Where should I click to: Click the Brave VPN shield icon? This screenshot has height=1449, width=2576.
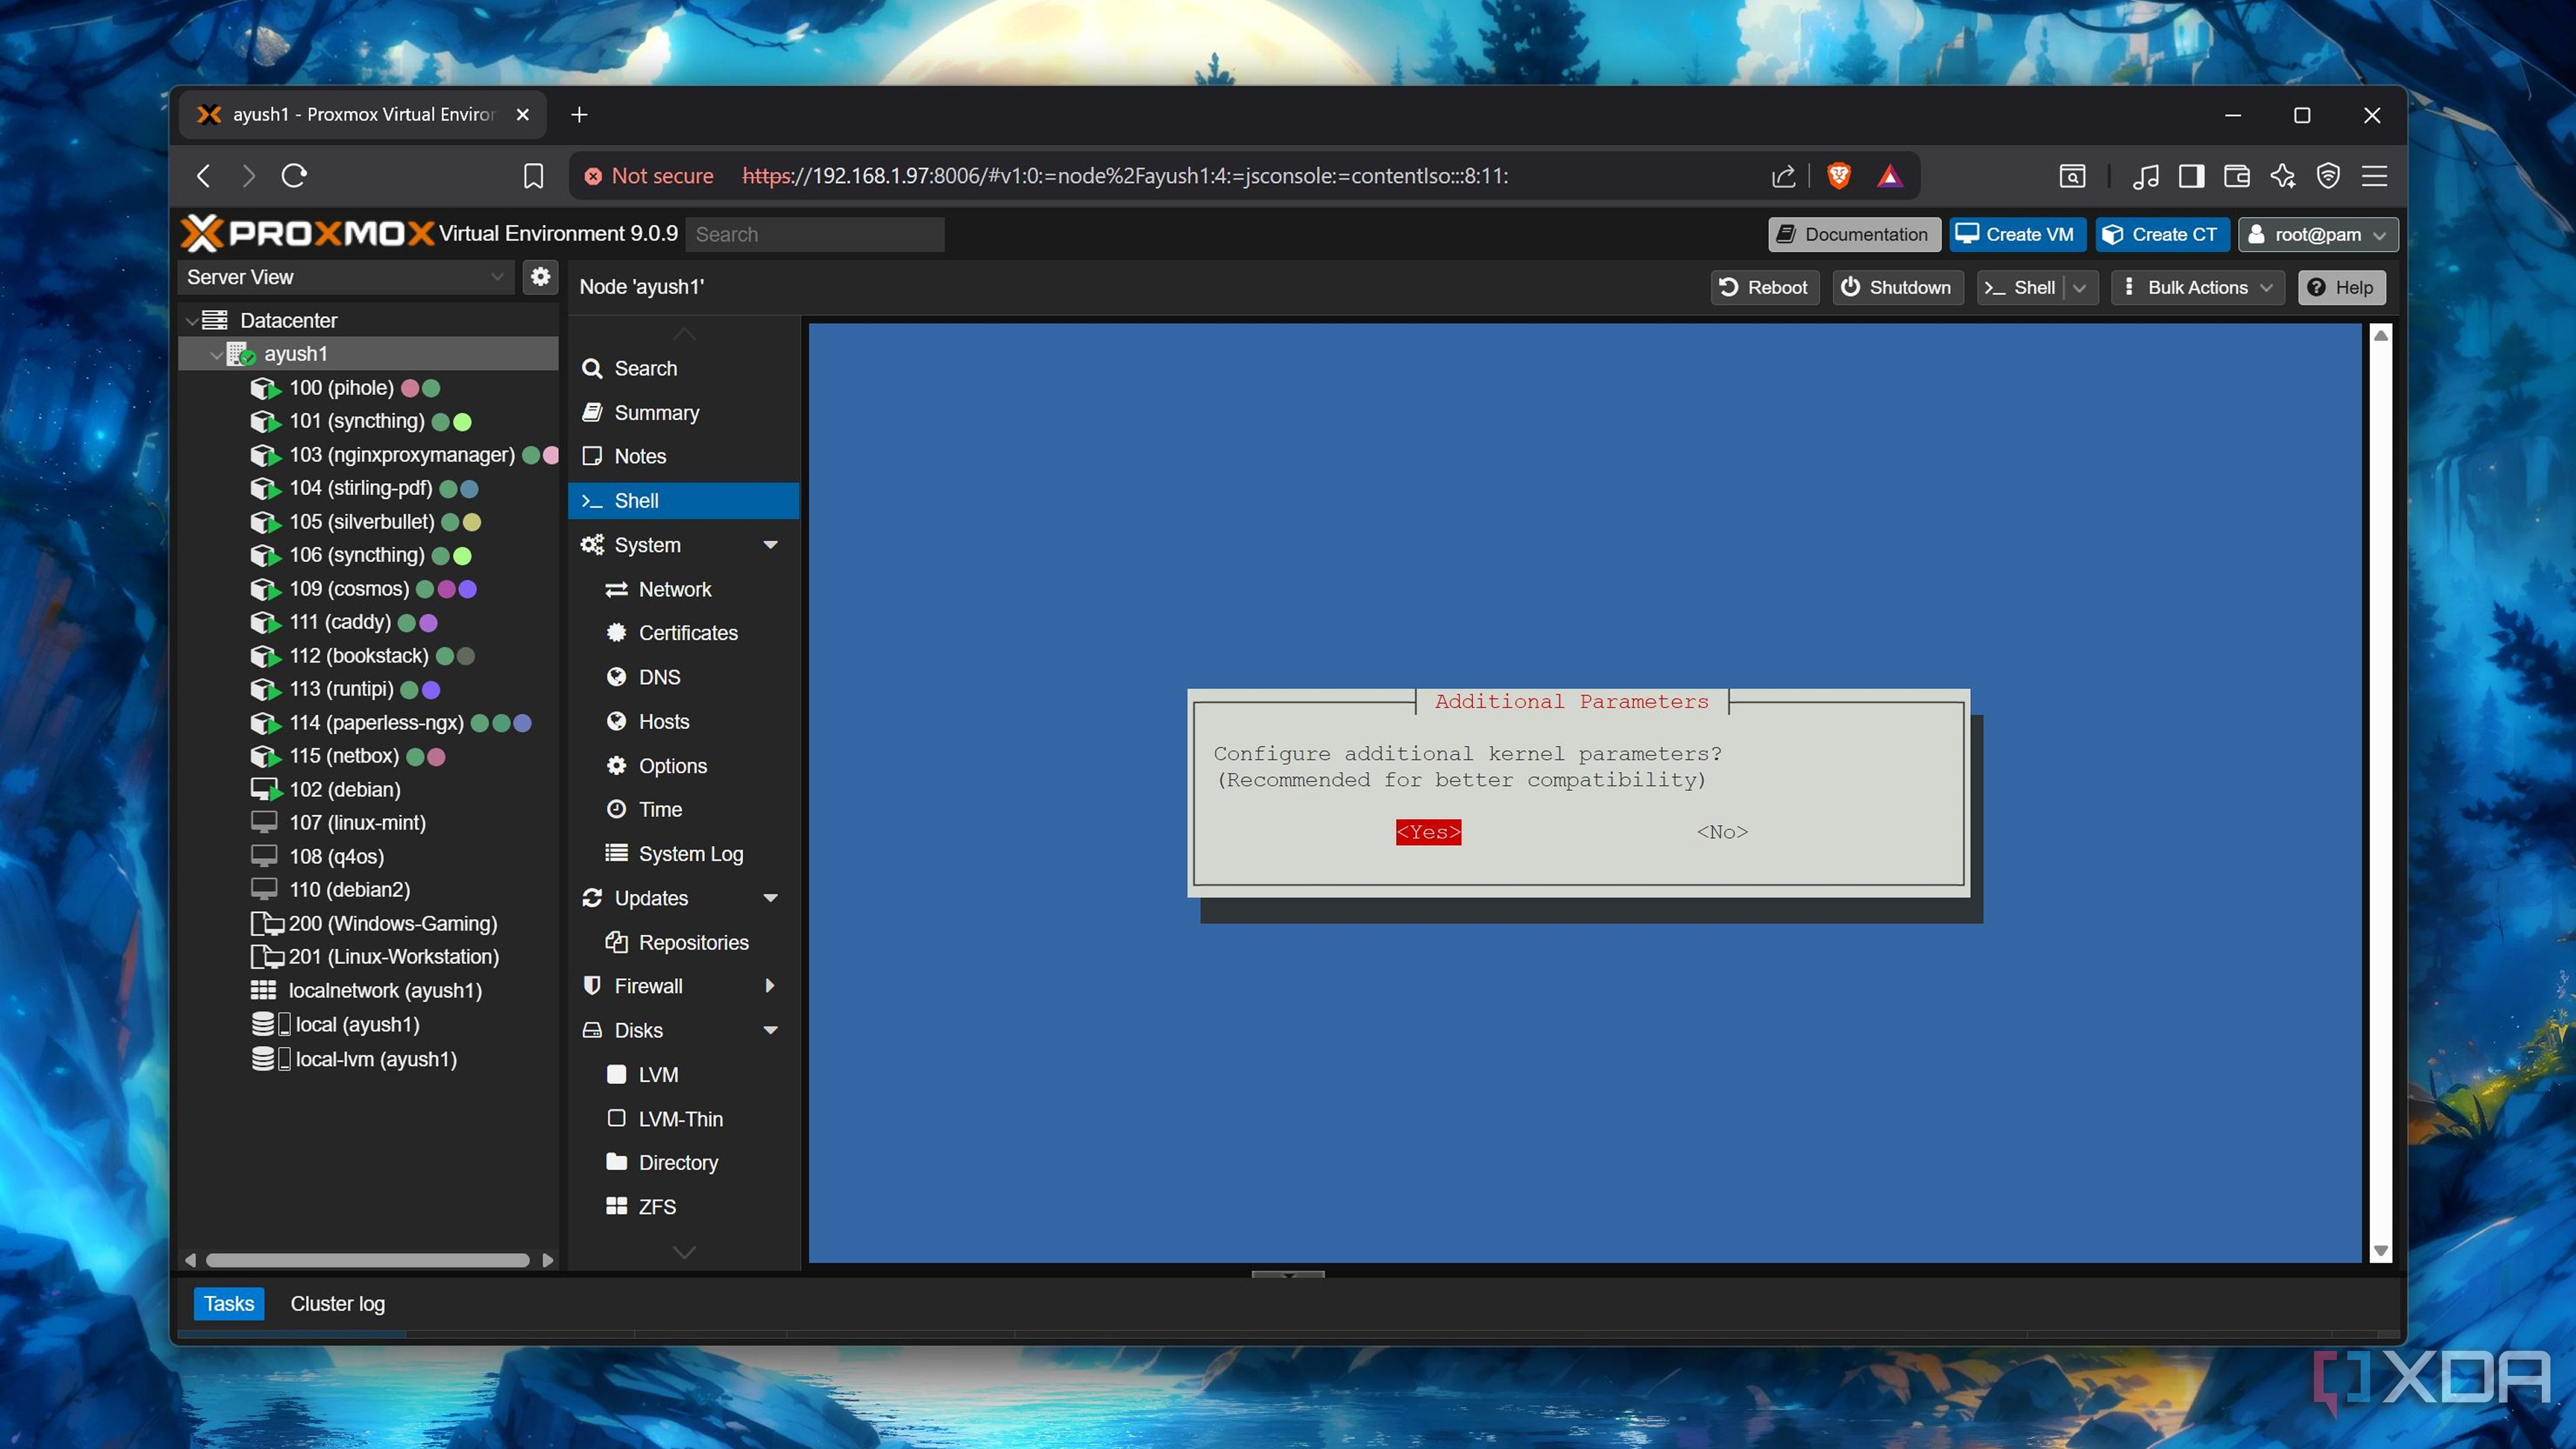tap(2328, 176)
